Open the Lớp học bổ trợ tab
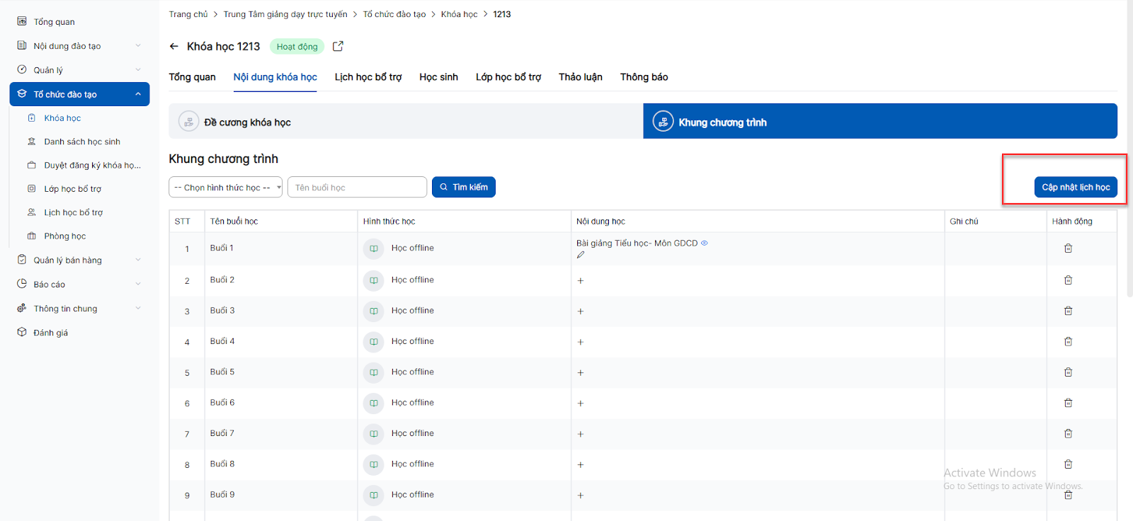Image resolution: width=1133 pixels, height=521 pixels. [x=508, y=77]
